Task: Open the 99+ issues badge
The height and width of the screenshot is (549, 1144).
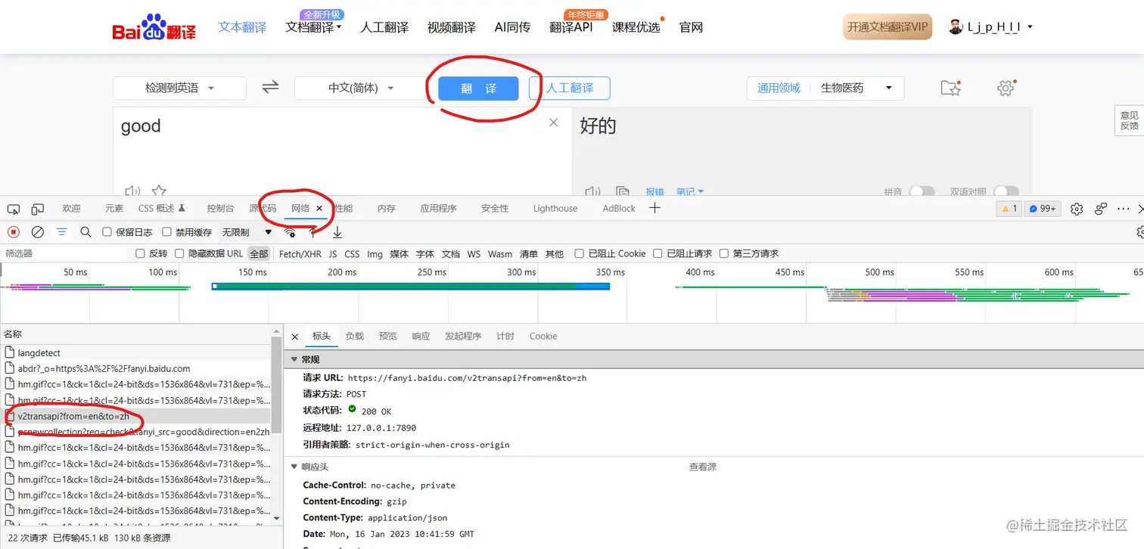Action: pyautogui.click(x=1043, y=209)
